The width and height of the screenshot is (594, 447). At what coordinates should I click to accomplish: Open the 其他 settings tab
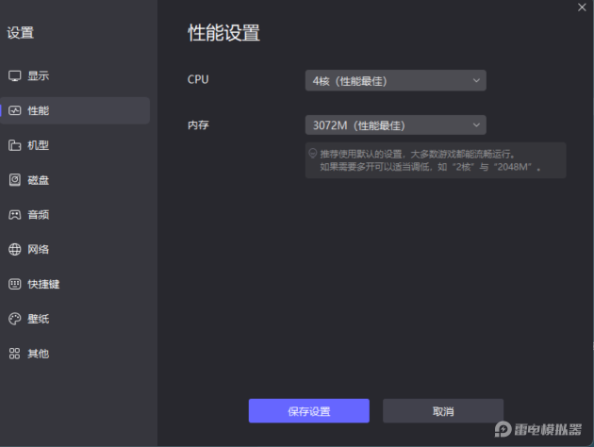[x=75, y=354]
